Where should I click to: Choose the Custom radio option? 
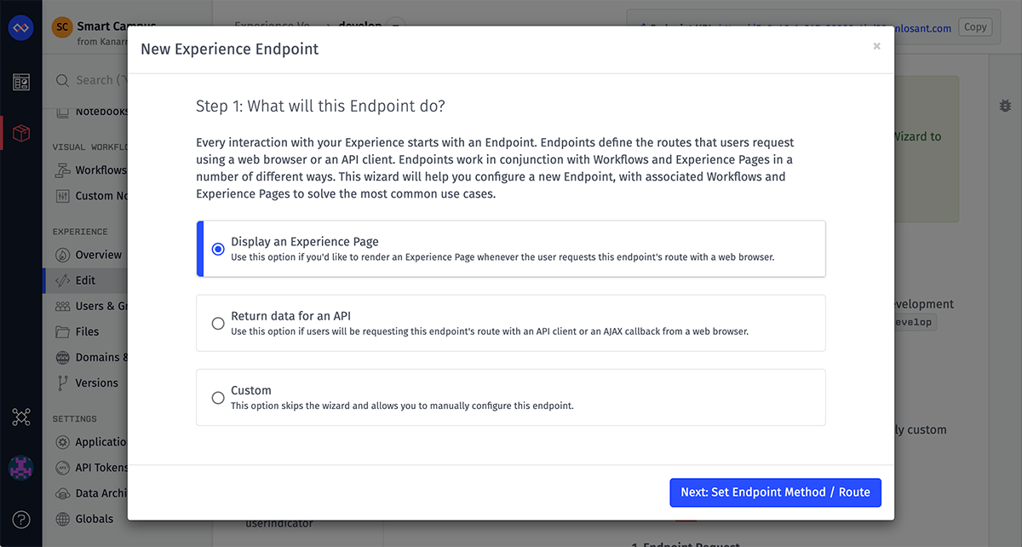point(218,397)
